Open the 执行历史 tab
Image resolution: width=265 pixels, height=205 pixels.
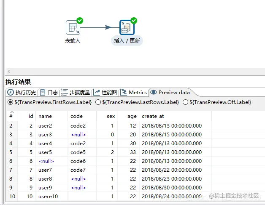[x=22, y=92]
